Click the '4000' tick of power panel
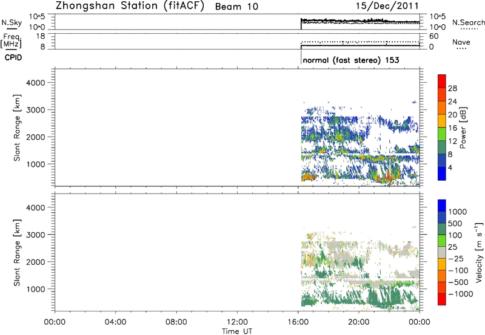 (36, 83)
